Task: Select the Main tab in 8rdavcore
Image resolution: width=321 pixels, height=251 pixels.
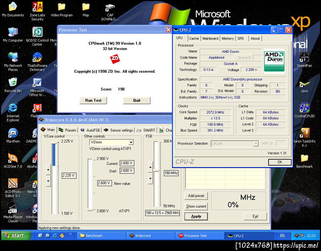Action: coord(48,130)
